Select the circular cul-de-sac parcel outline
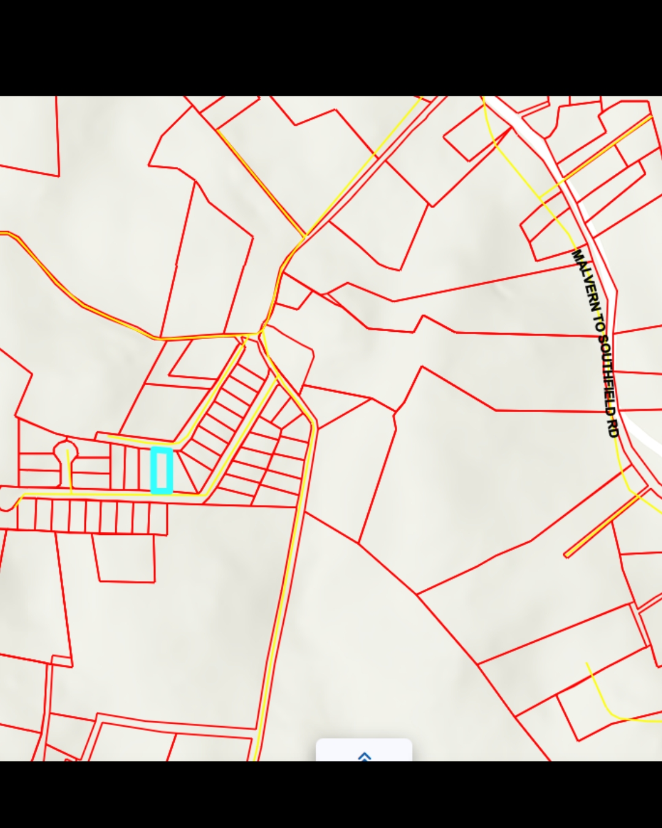 [x=66, y=451]
